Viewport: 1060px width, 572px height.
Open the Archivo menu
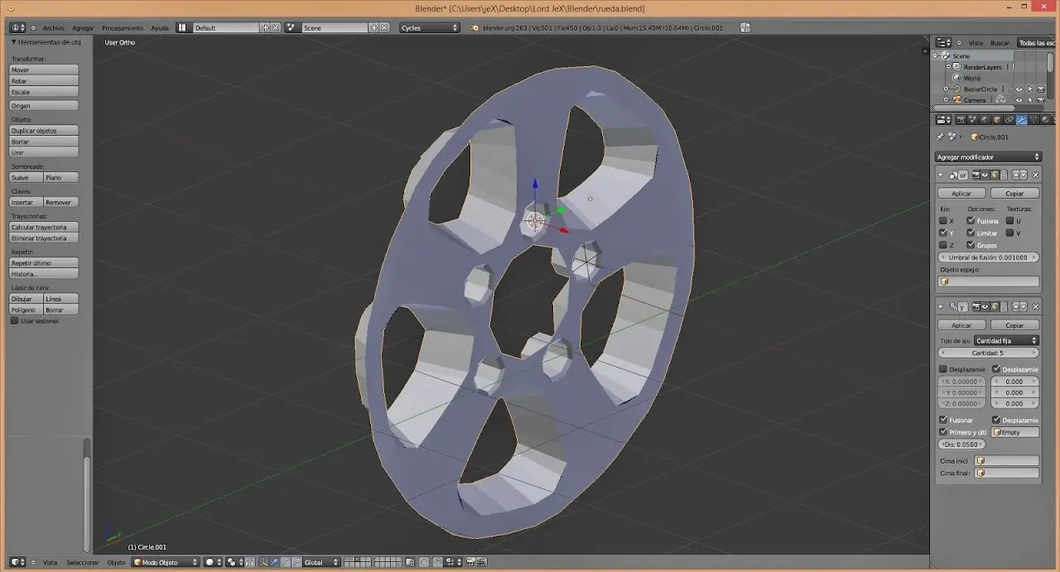pos(53,28)
